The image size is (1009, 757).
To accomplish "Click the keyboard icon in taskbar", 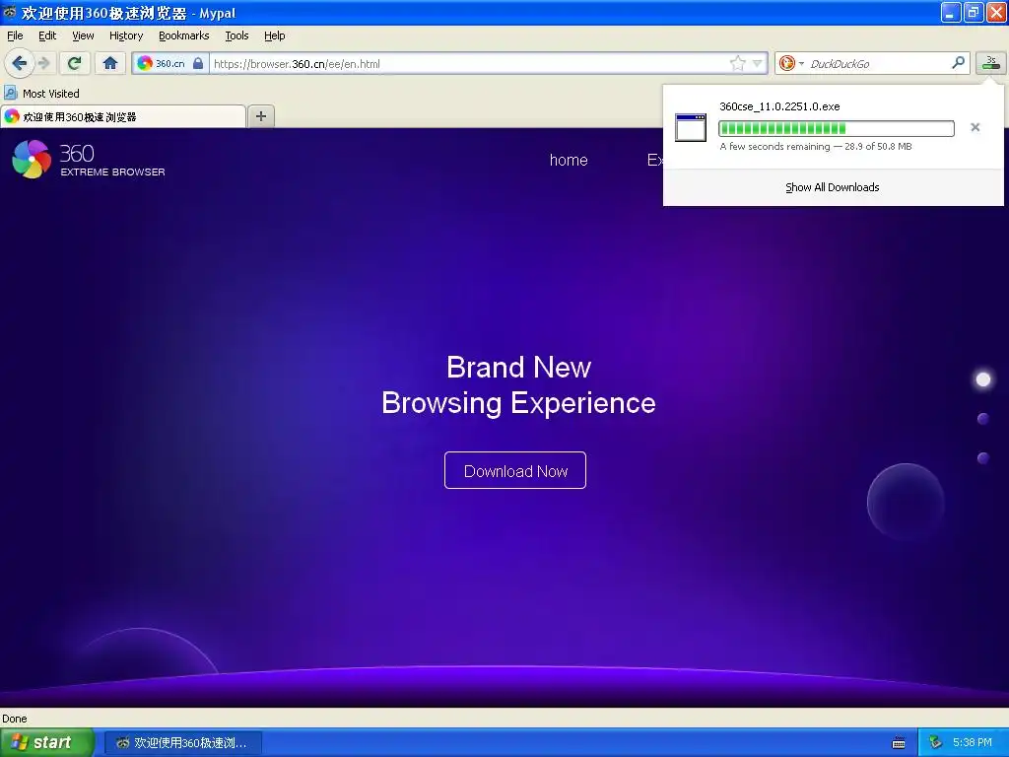I will pos(899,743).
